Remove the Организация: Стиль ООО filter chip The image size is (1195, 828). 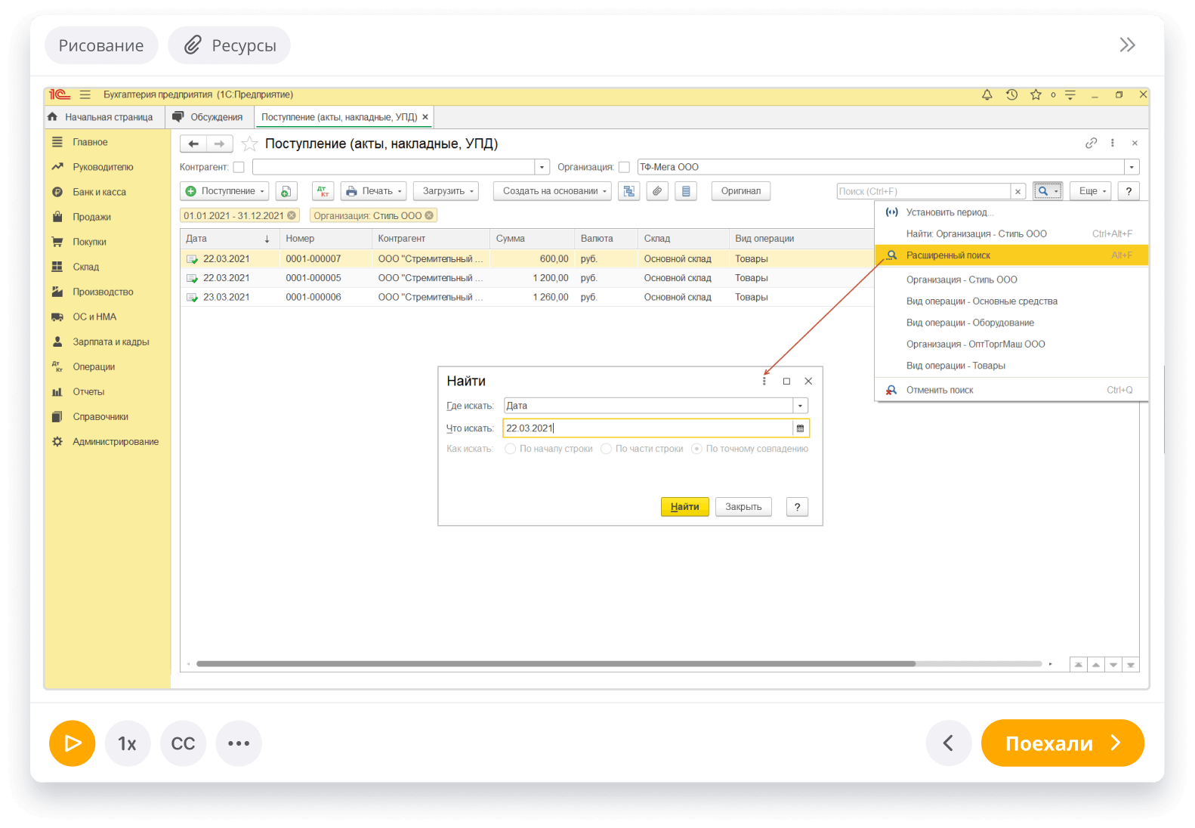click(x=429, y=215)
